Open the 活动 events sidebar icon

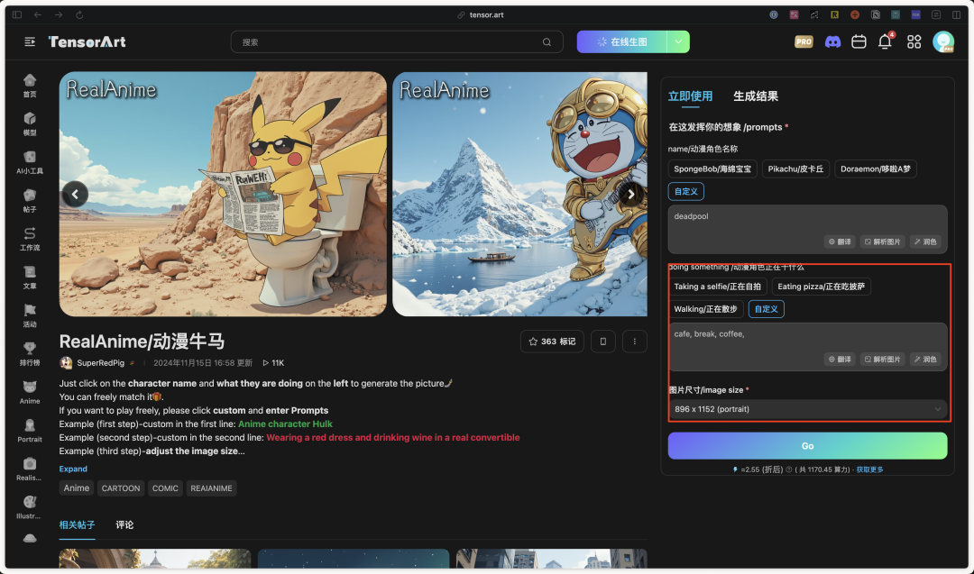[x=30, y=316]
